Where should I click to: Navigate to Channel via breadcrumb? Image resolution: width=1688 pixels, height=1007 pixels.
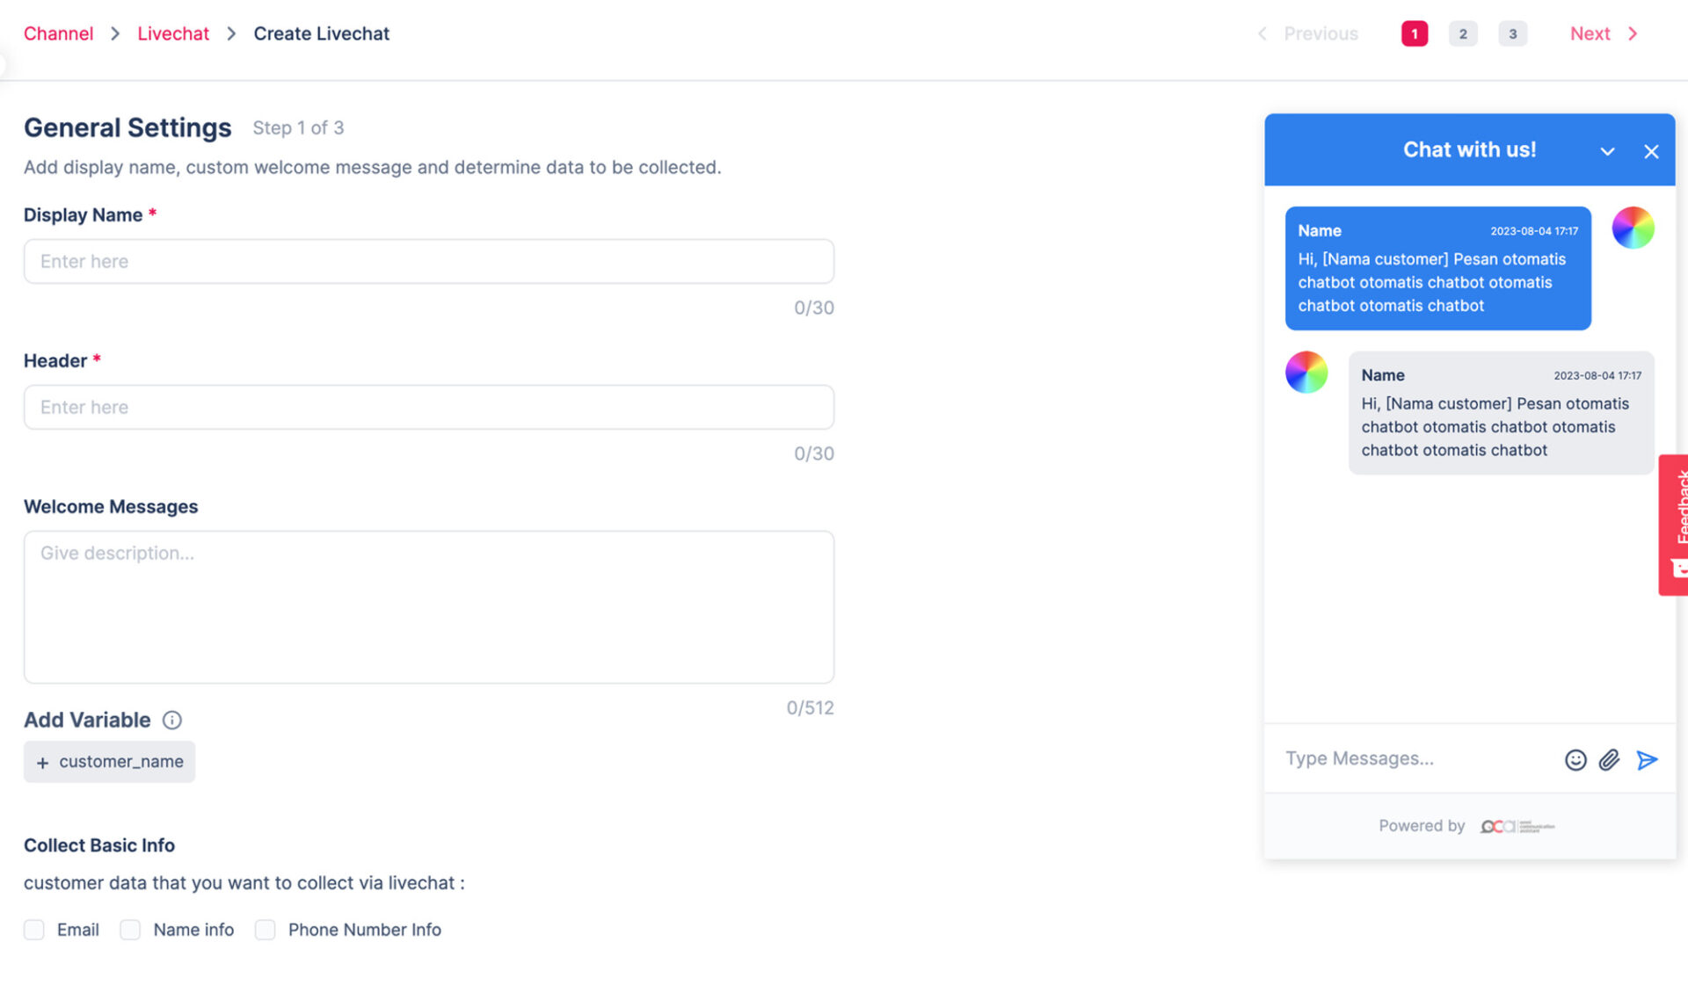(58, 33)
